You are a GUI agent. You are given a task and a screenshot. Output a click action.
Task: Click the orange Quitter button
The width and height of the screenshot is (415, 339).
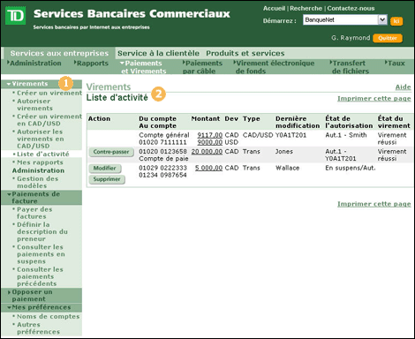pos(388,38)
